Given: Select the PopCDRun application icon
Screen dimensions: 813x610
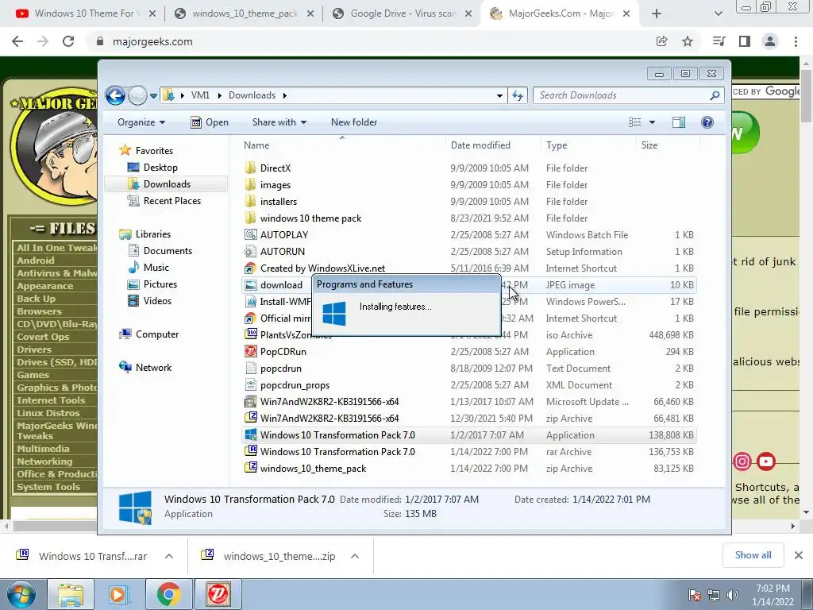Looking at the screenshot, I should click(x=250, y=352).
